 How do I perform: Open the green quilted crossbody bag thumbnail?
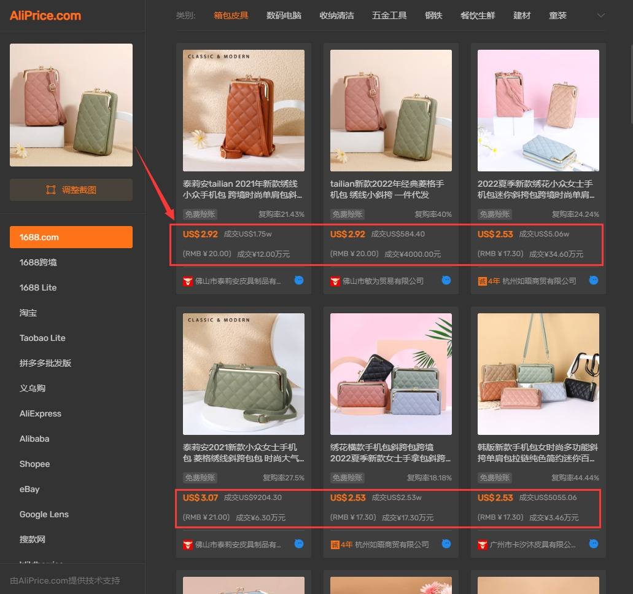tap(243, 374)
